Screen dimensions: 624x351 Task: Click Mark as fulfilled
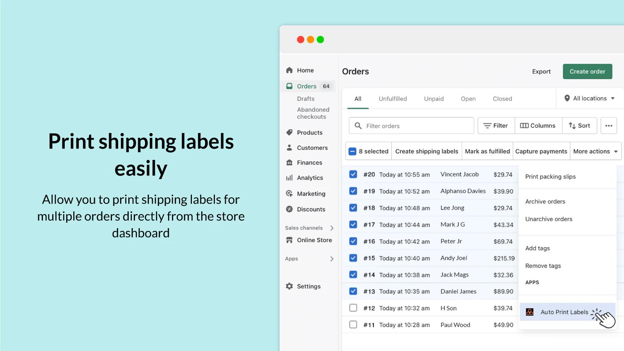point(487,151)
